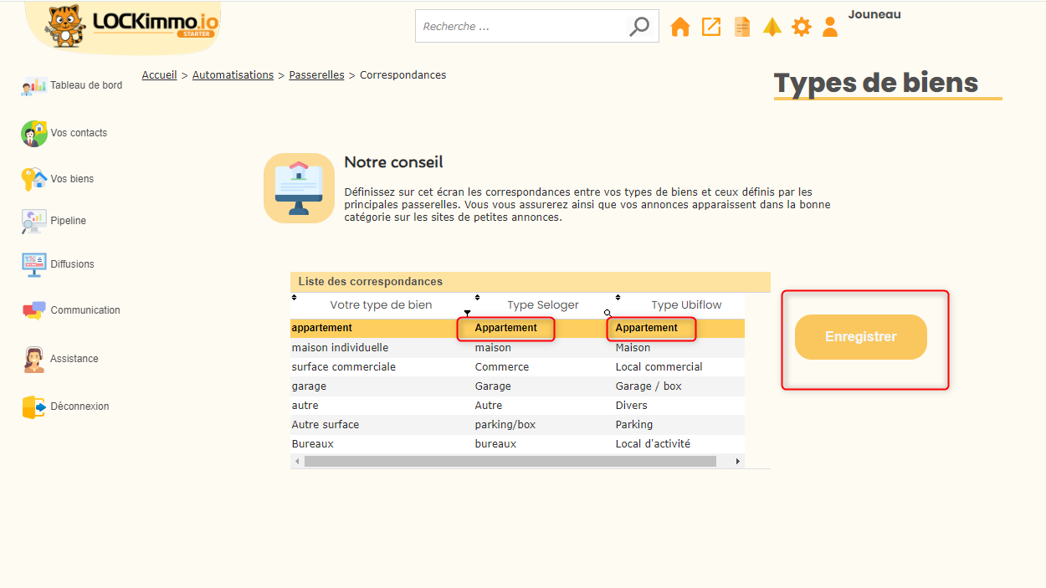Click the Notre conseil computer illustration

tap(299, 188)
